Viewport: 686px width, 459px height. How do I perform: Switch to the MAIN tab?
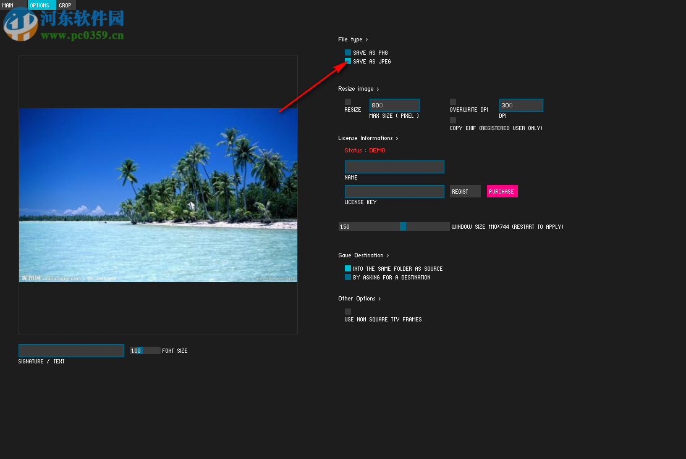click(x=13, y=5)
